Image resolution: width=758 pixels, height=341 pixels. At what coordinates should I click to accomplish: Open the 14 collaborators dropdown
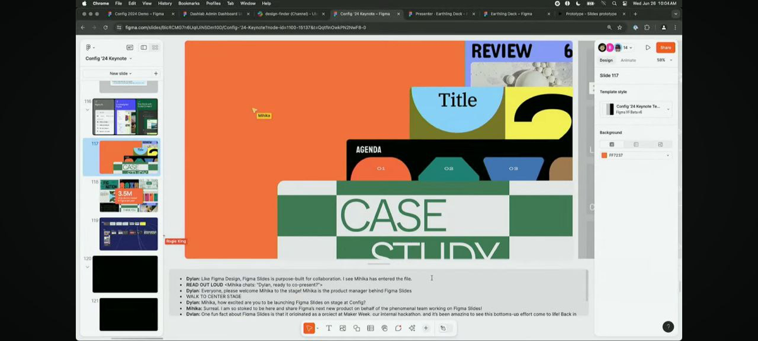click(x=627, y=47)
